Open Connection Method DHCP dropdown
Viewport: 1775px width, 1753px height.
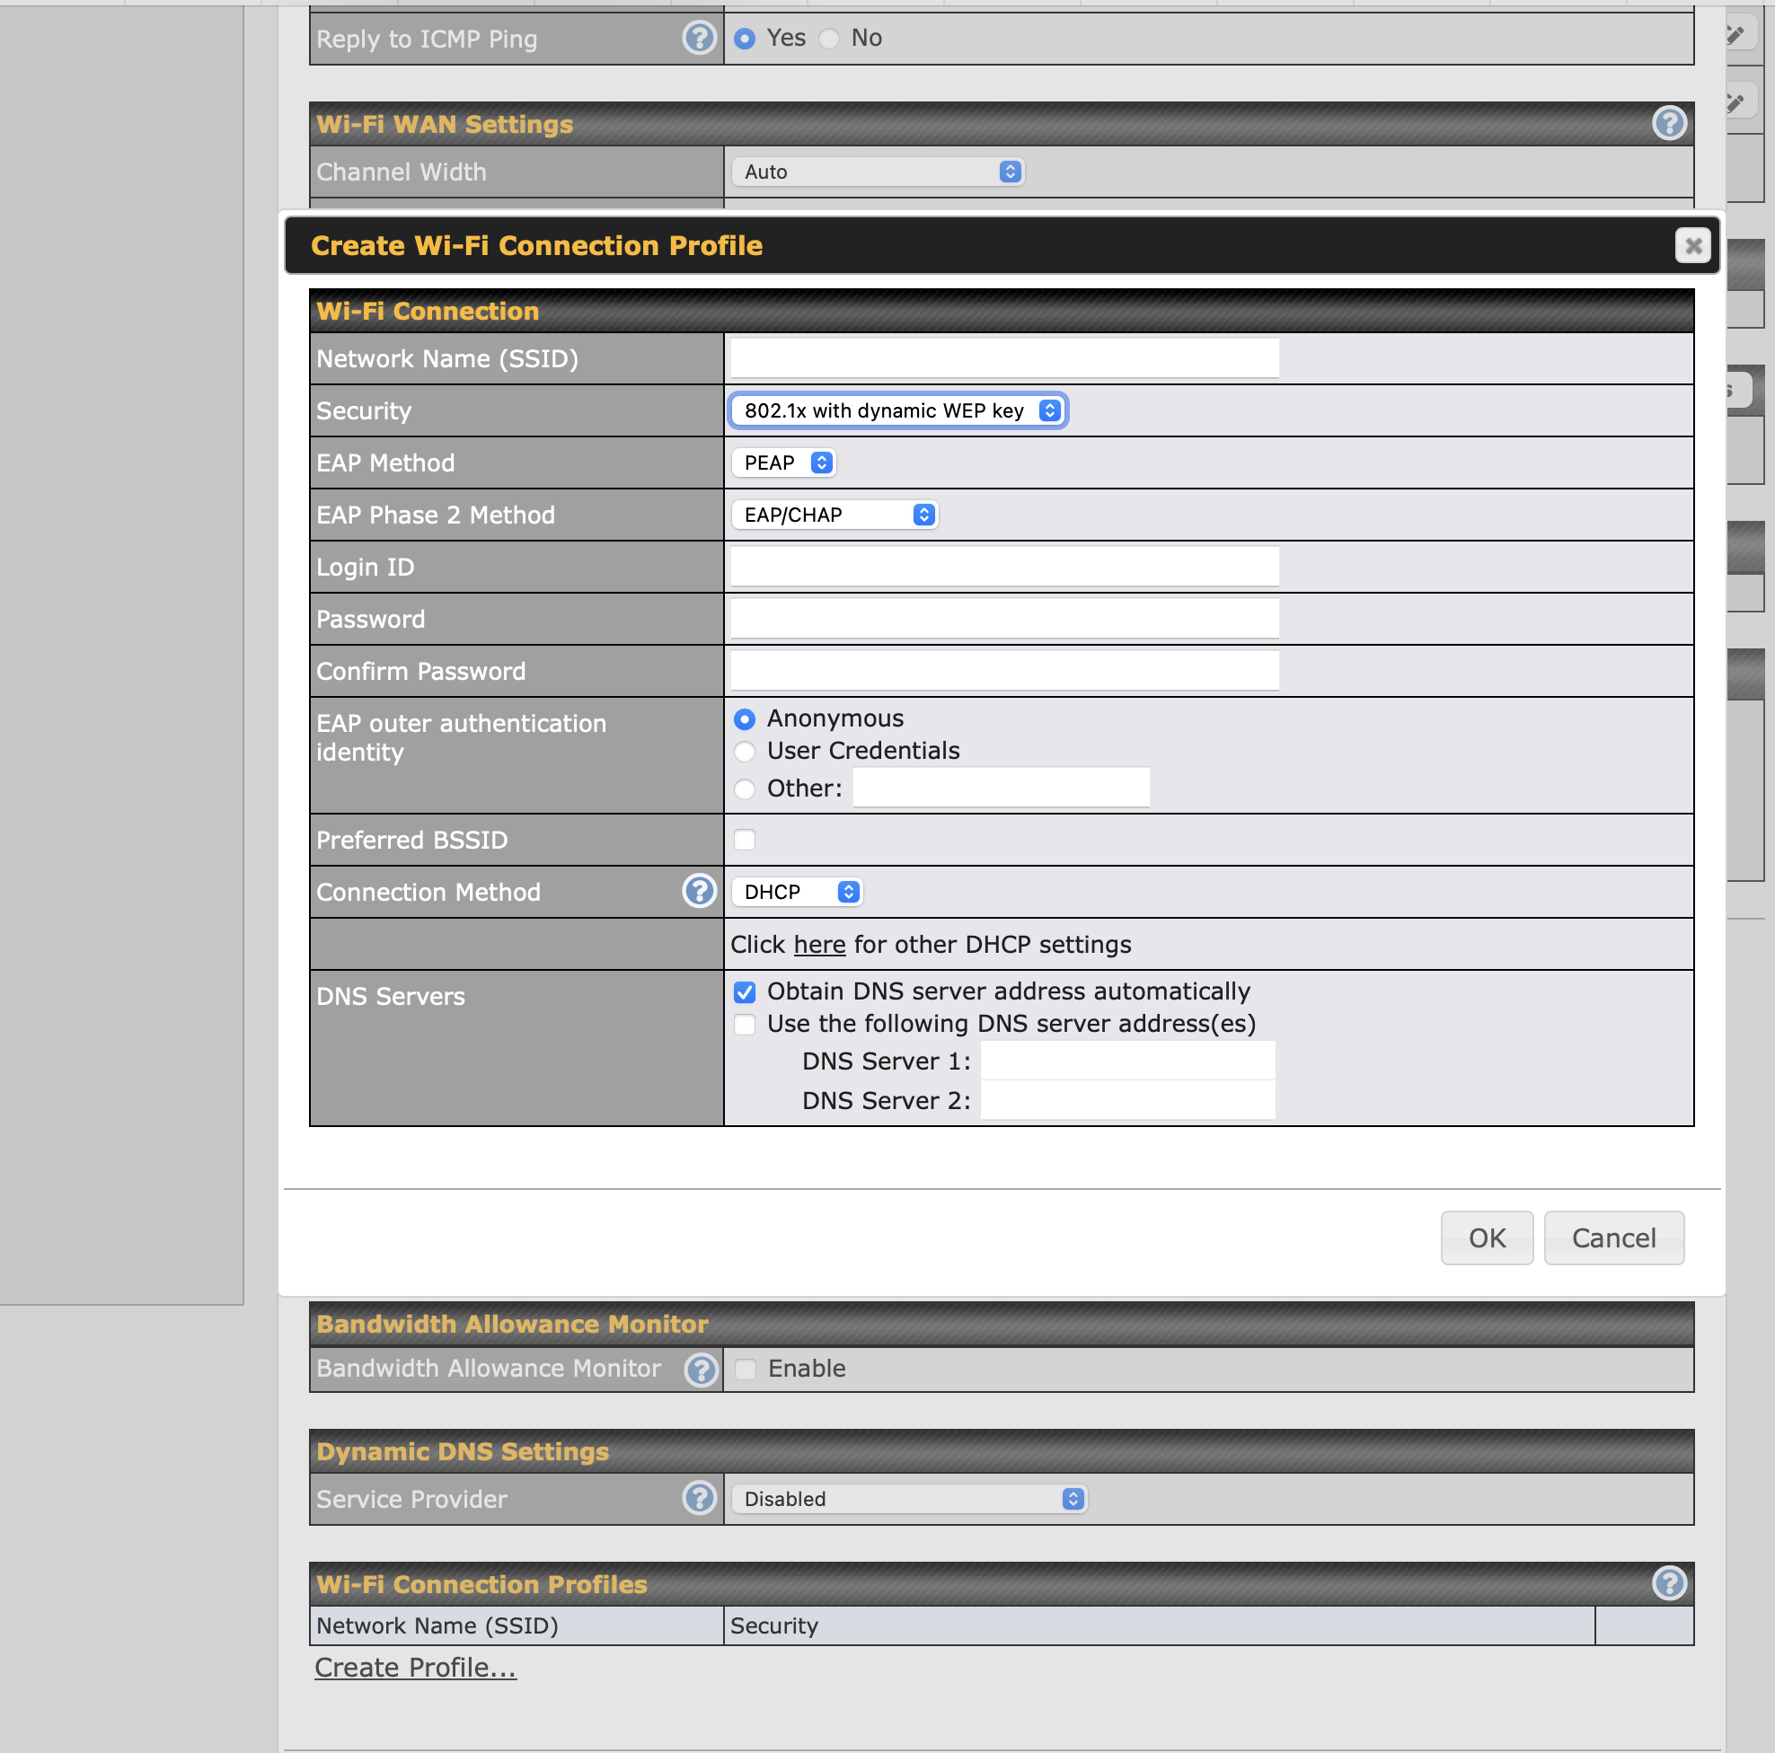click(x=796, y=892)
